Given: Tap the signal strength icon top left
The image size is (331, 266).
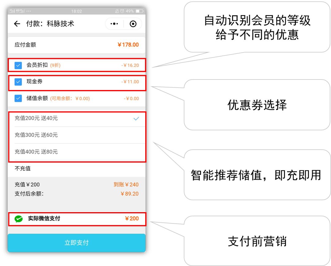Looking at the screenshot, I should point(12,11).
